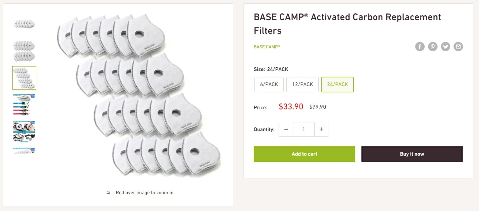Open the valve colors product thumbnail
This screenshot has width=479, height=211.
pos(24,105)
